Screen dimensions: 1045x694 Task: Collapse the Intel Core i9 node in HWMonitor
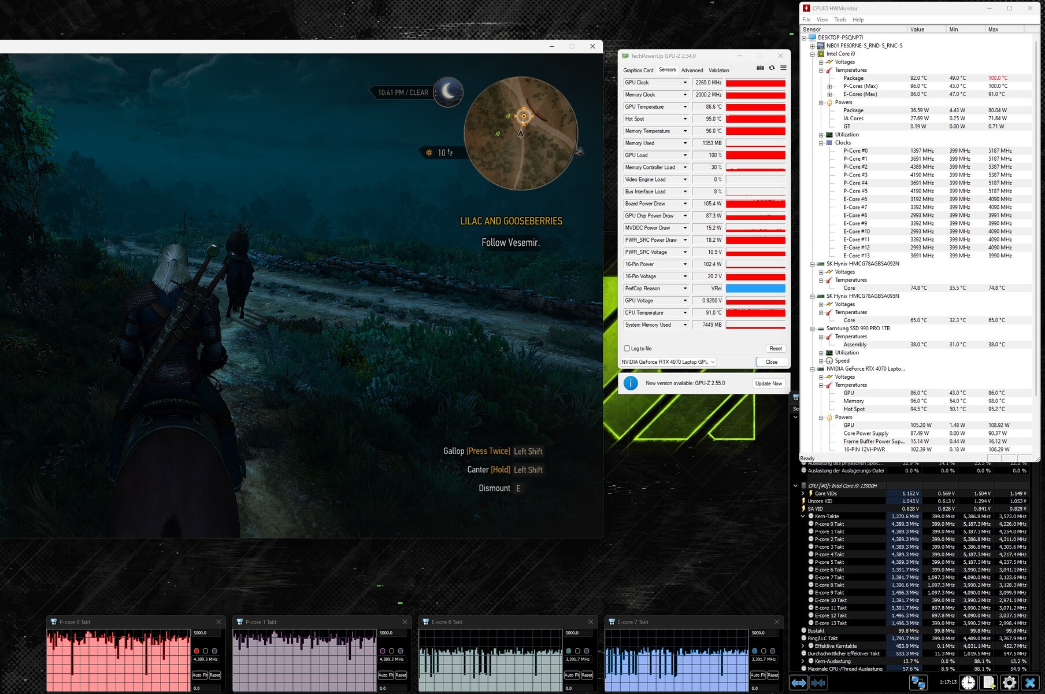click(813, 54)
